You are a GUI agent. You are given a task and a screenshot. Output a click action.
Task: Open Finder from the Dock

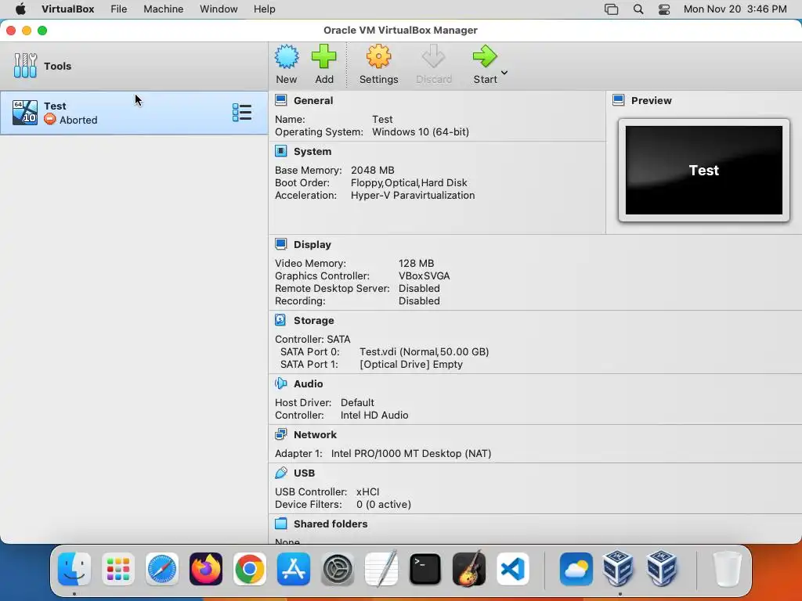[x=74, y=569]
